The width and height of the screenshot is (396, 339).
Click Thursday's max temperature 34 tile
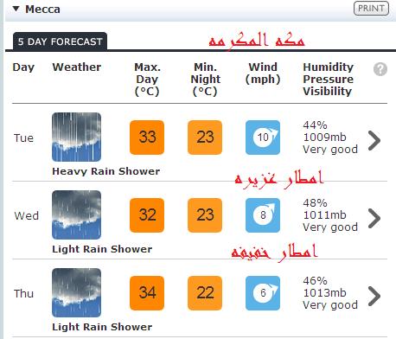[147, 293]
